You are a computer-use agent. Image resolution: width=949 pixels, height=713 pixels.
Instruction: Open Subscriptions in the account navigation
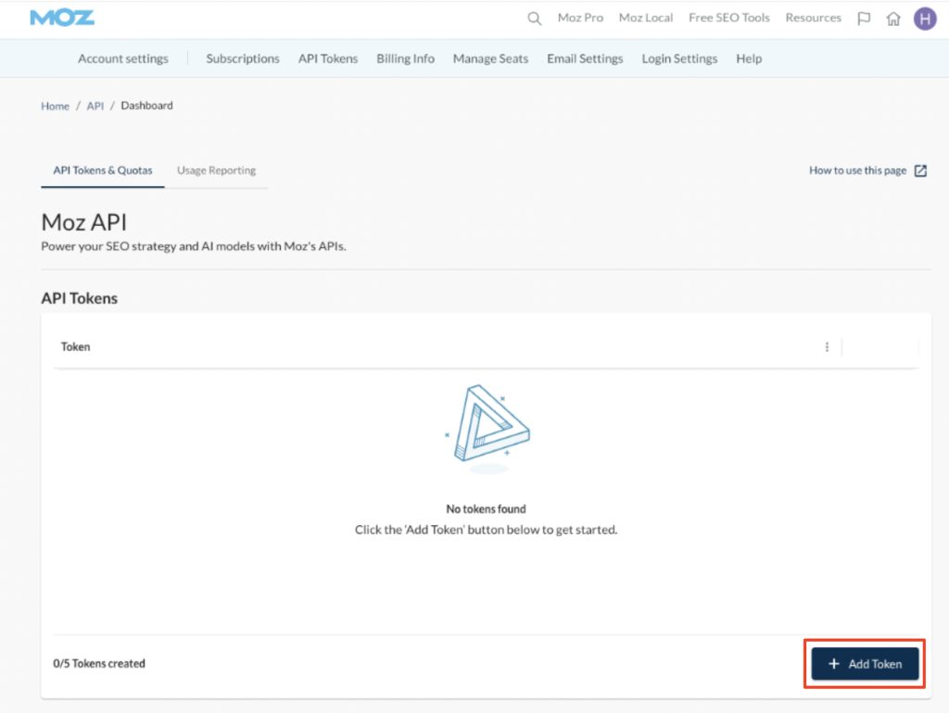pyautogui.click(x=243, y=58)
